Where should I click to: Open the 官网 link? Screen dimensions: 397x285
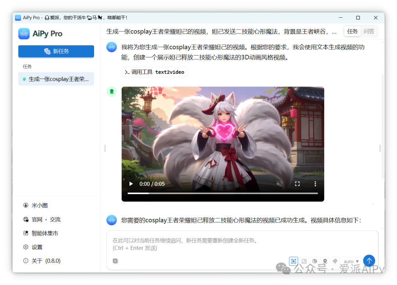click(37, 219)
